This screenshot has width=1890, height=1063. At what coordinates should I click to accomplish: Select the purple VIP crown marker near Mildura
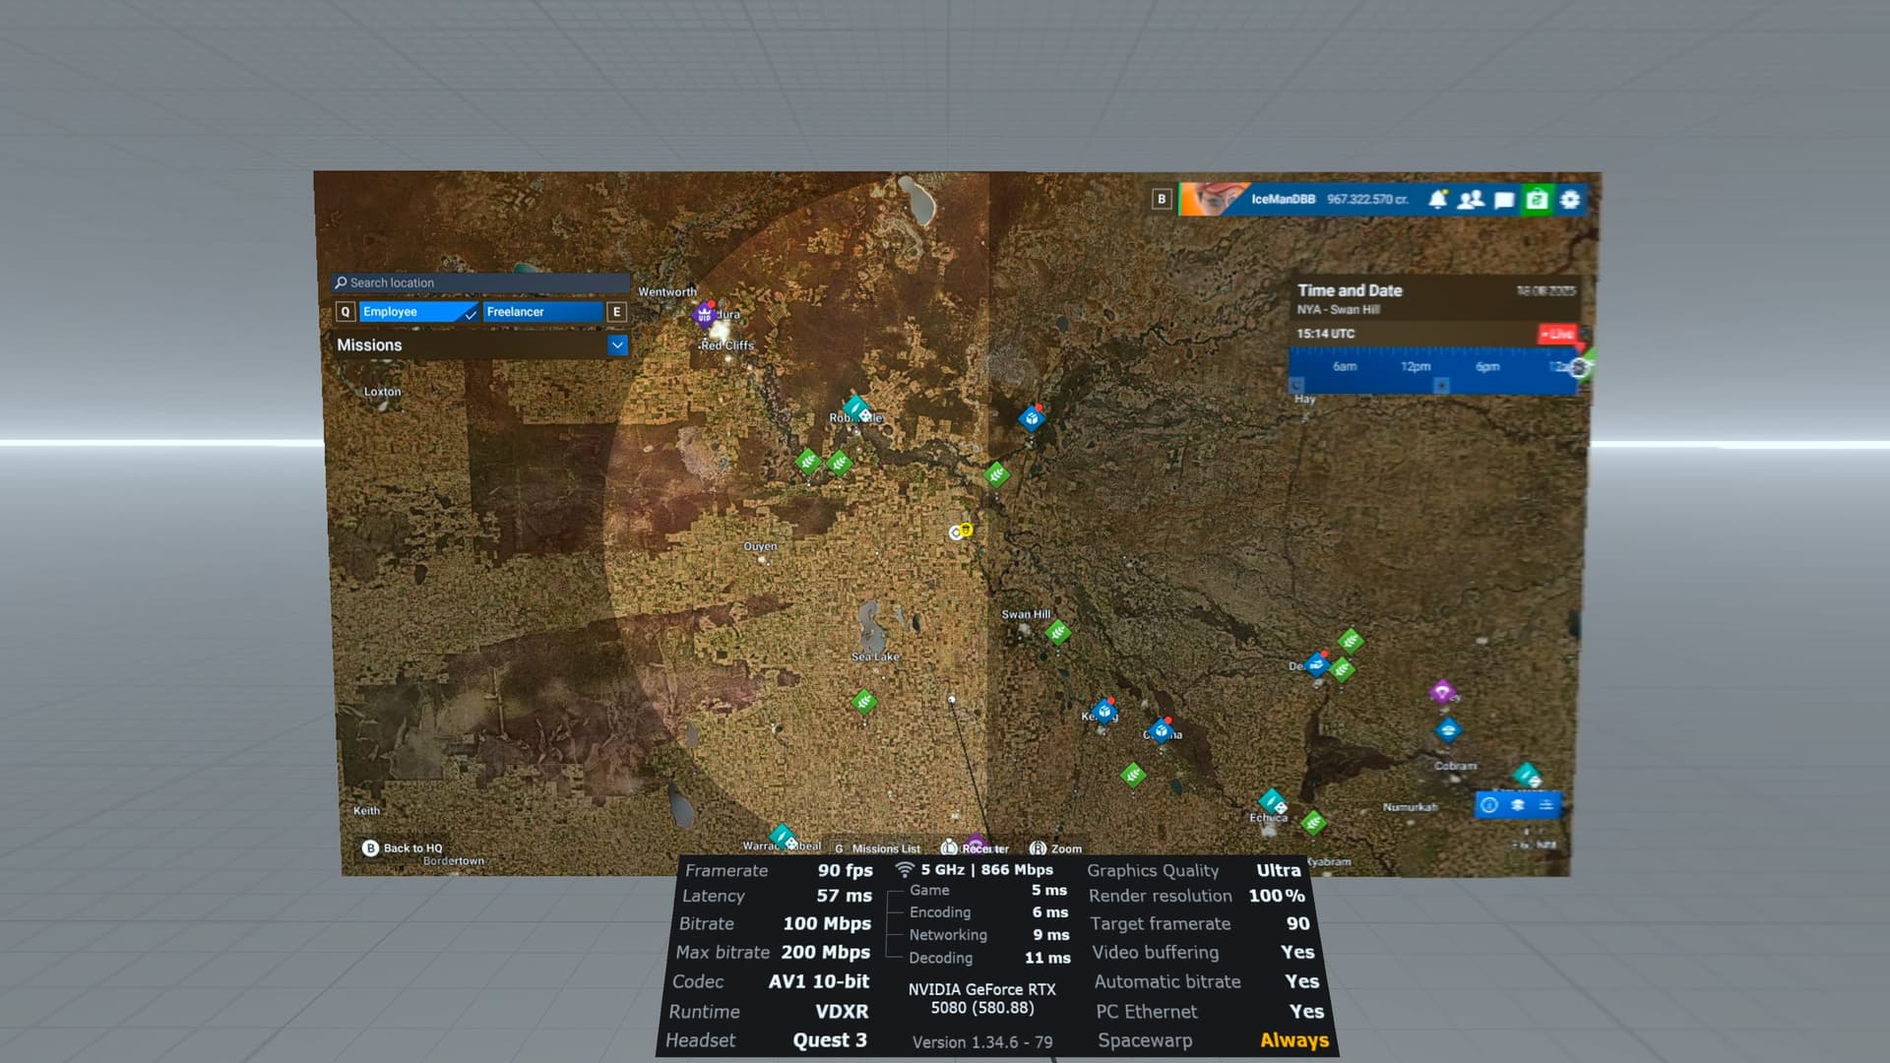tap(704, 315)
